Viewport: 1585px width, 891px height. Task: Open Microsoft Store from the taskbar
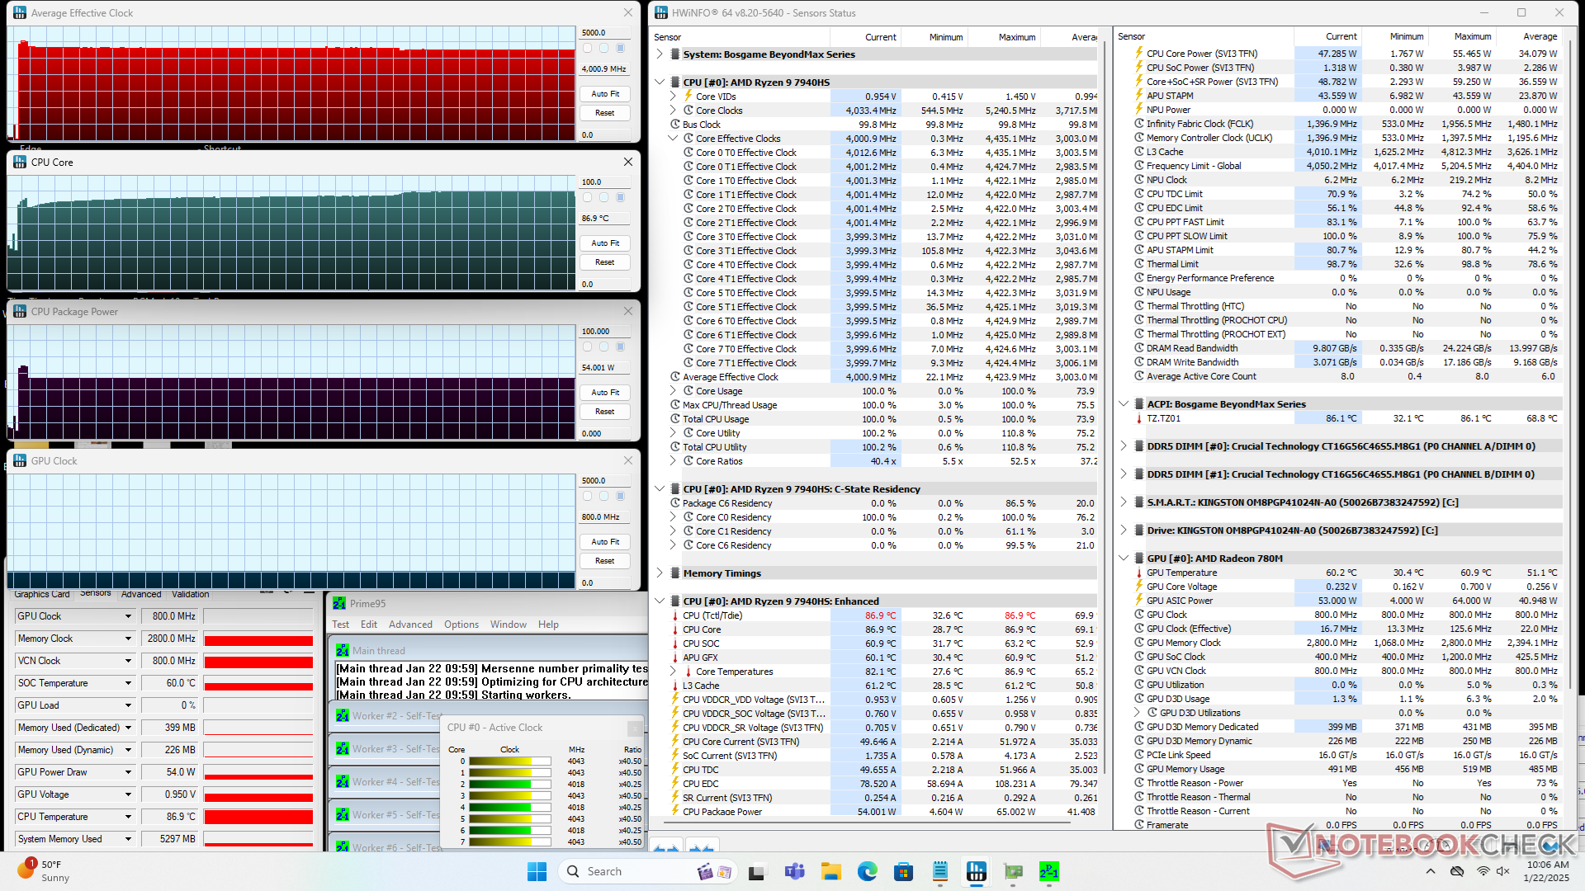pos(903,871)
